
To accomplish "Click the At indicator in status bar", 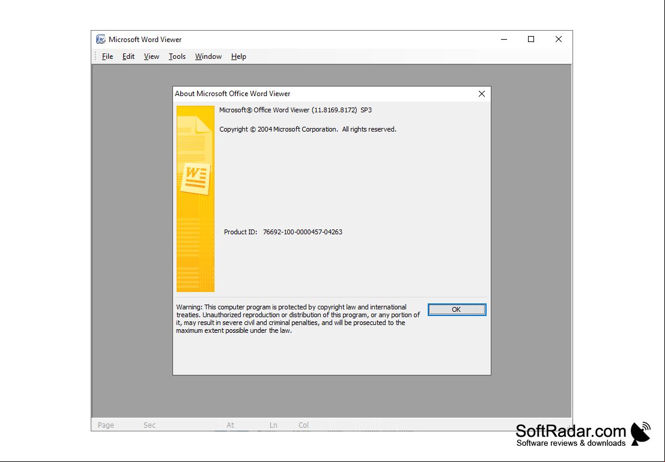I will click(x=230, y=425).
